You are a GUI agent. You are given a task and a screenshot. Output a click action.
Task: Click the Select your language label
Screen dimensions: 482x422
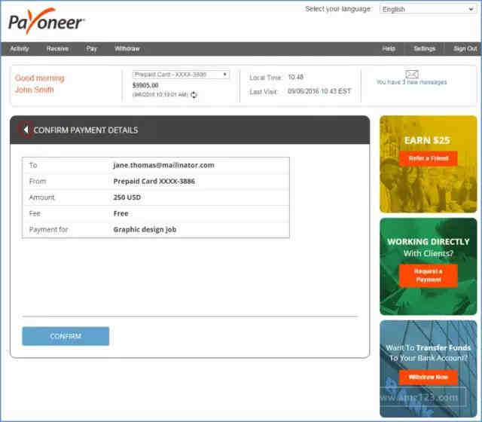coord(338,9)
